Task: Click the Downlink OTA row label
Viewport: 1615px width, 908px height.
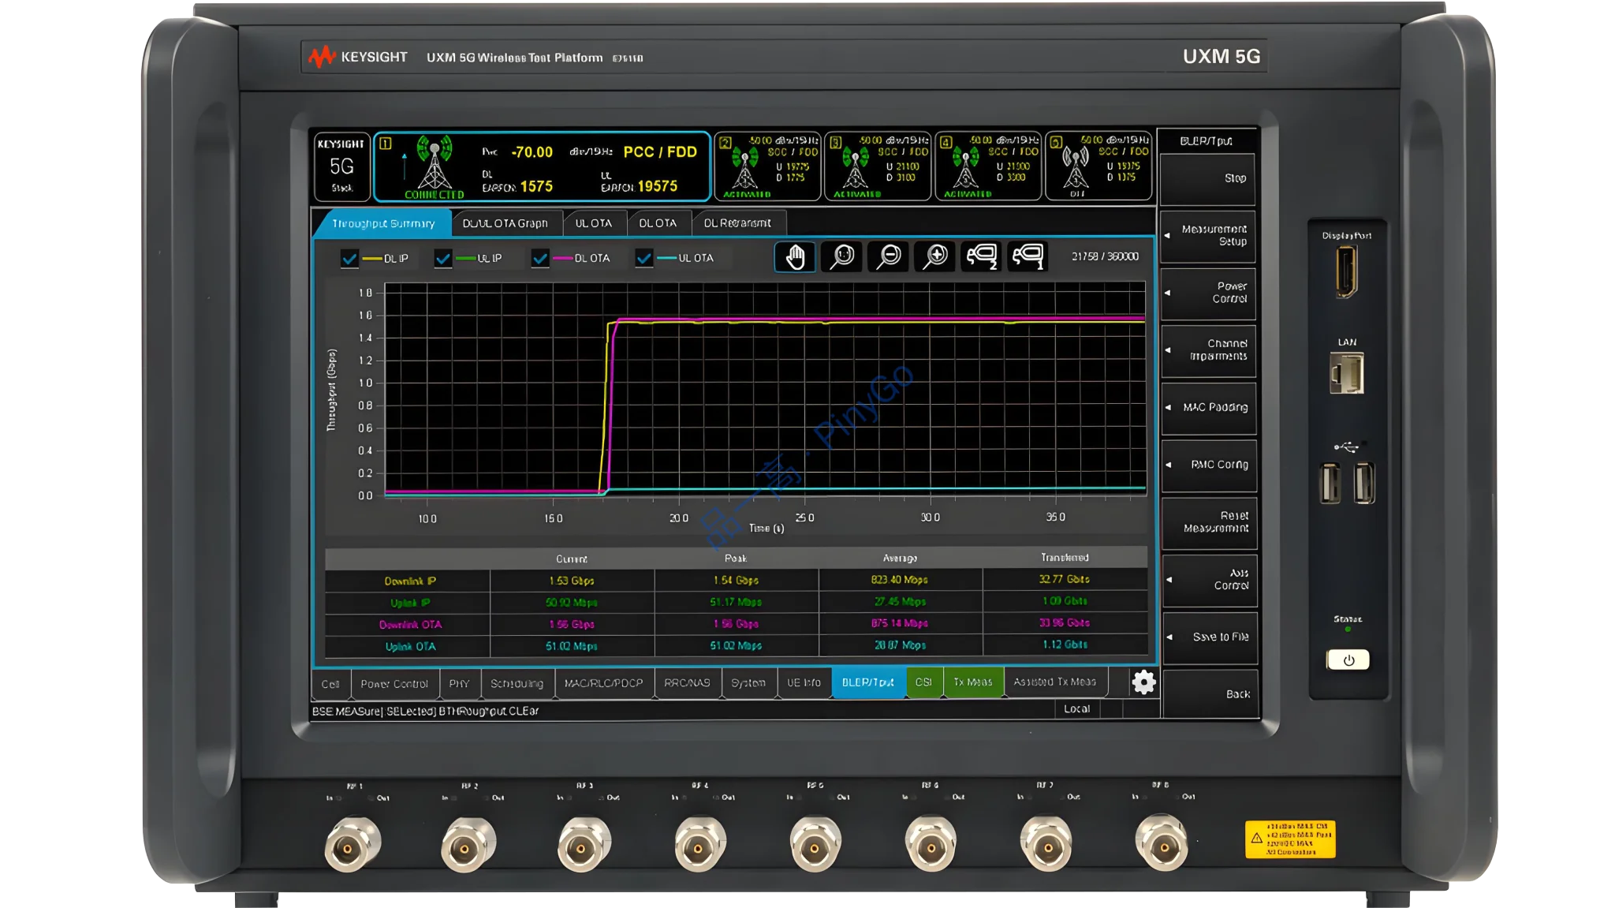Action: click(x=409, y=625)
